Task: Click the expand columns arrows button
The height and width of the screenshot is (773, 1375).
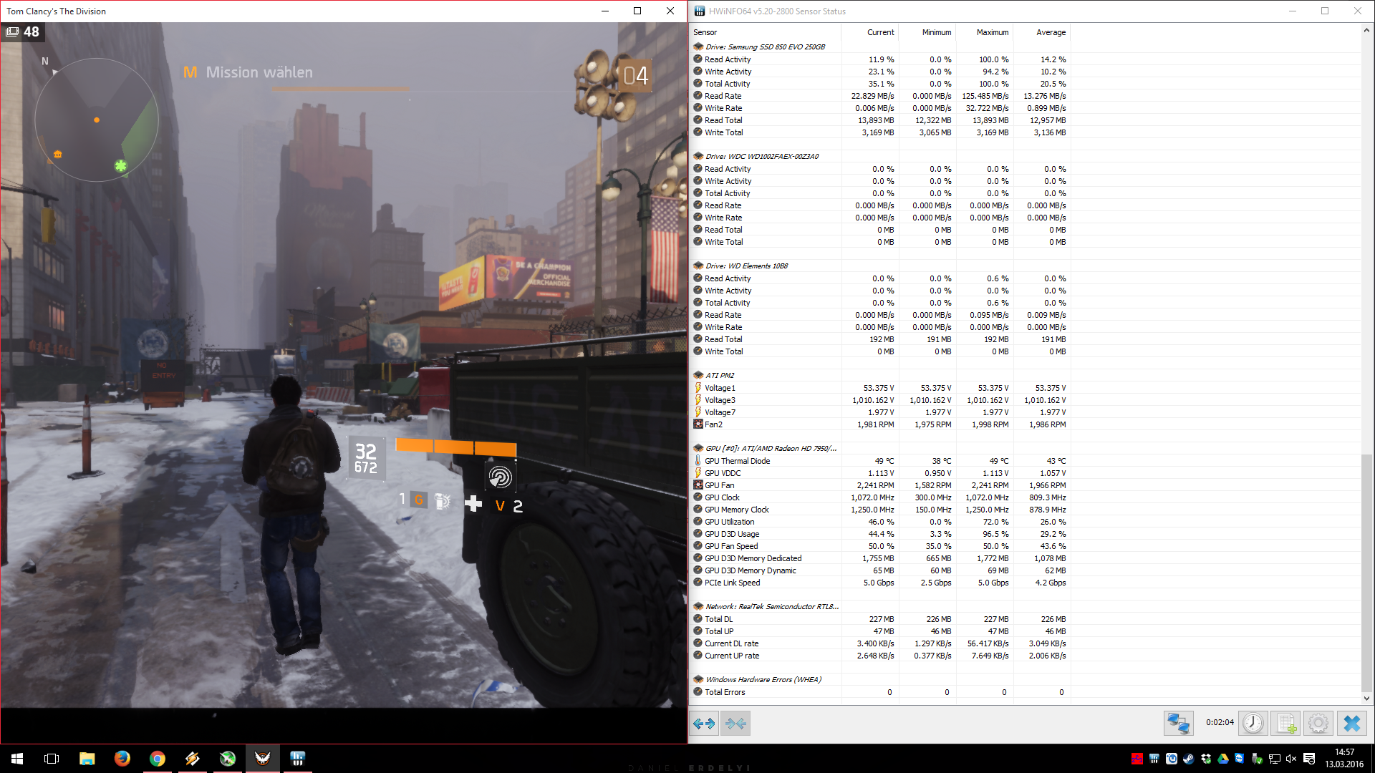Action: (x=704, y=724)
